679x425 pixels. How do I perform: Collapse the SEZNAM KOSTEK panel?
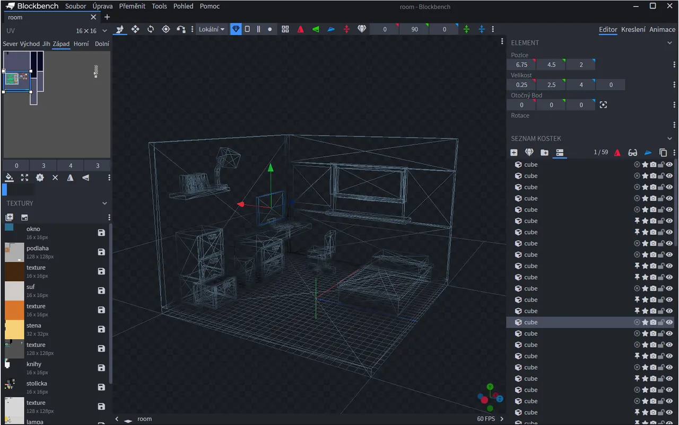(669, 139)
